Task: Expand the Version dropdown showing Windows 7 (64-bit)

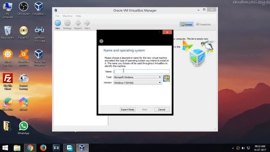Action: (138, 83)
